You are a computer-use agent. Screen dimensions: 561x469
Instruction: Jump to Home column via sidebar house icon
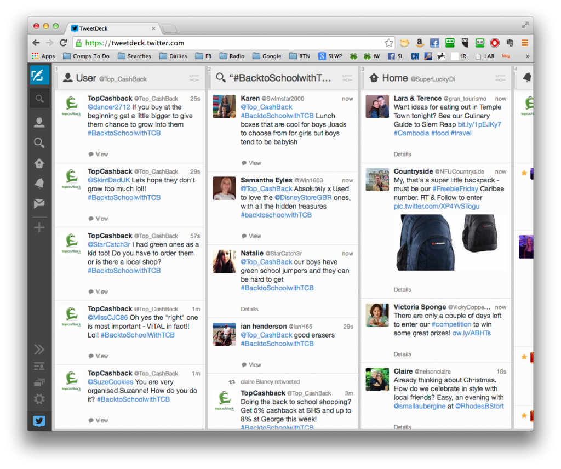(39, 163)
